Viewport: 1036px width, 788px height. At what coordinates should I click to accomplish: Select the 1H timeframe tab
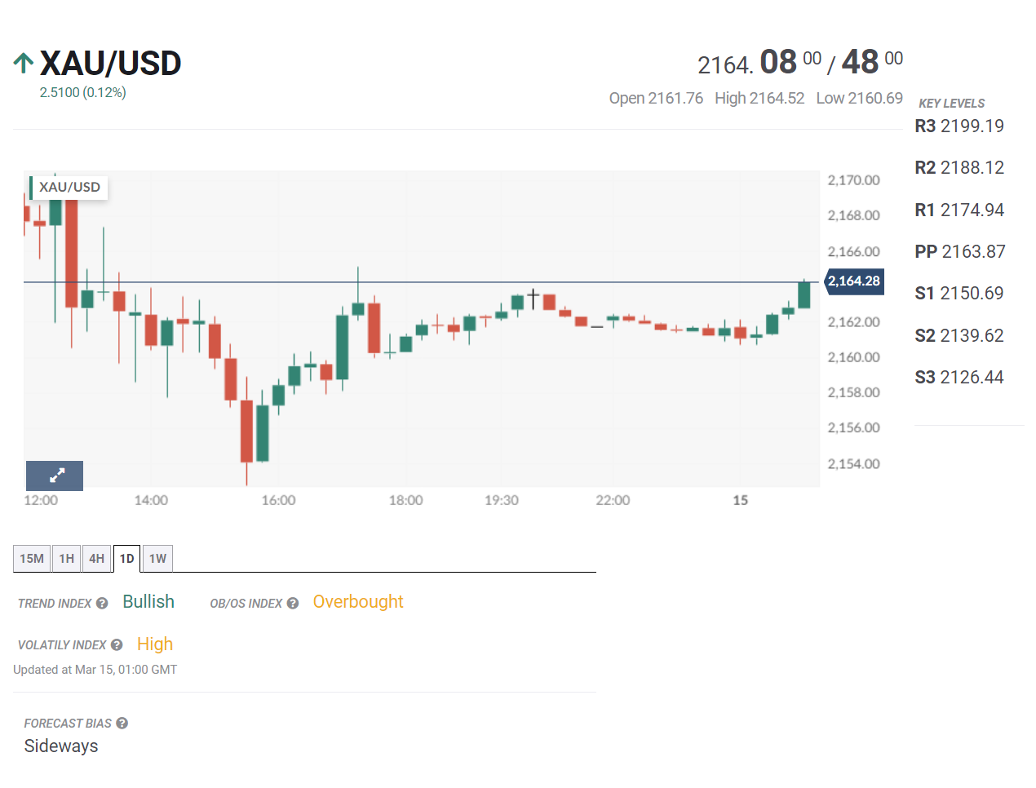(x=67, y=559)
